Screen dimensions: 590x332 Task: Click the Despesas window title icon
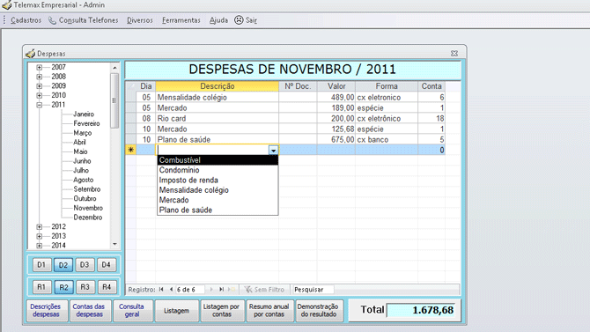coord(31,54)
